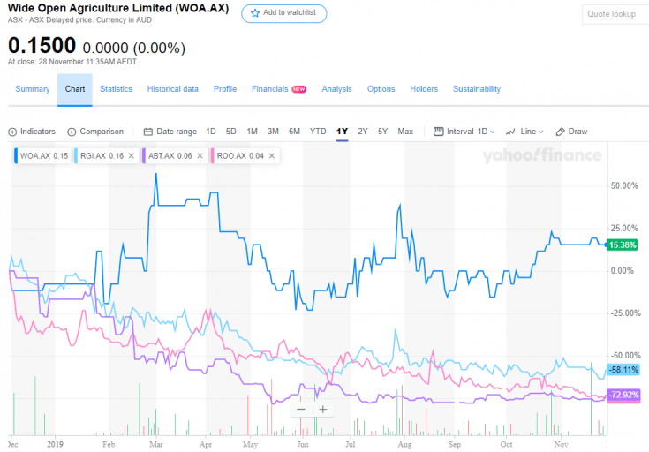Zoom in chart with plus button
The width and height of the screenshot is (649, 452).
point(323,410)
